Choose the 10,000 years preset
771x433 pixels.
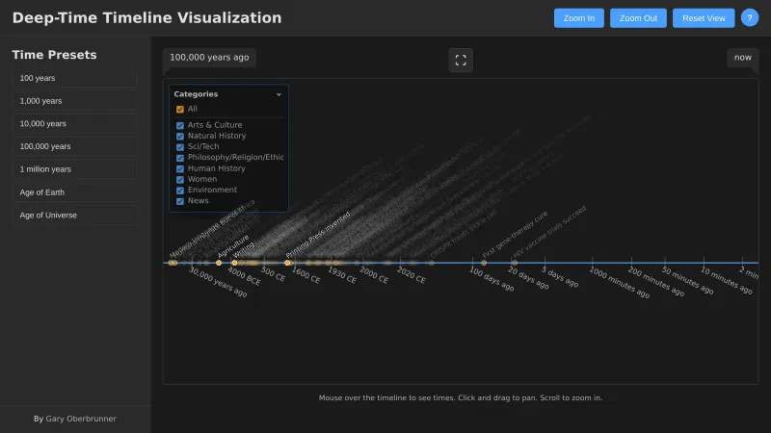click(x=75, y=123)
